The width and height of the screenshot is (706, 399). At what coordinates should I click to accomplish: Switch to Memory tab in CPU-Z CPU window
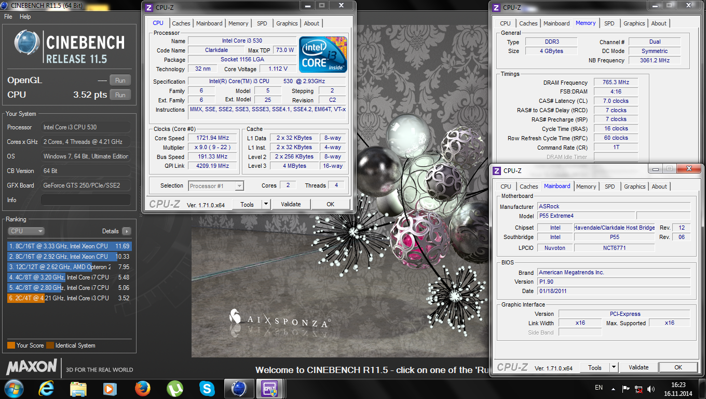pos(238,23)
